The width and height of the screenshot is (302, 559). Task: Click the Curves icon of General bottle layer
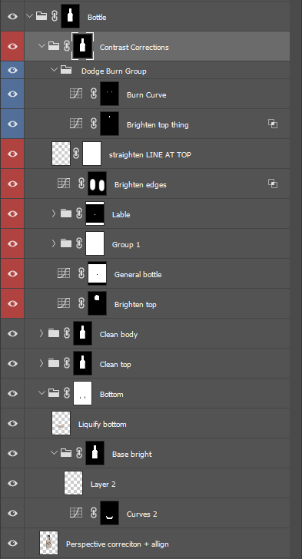click(64, 273)
